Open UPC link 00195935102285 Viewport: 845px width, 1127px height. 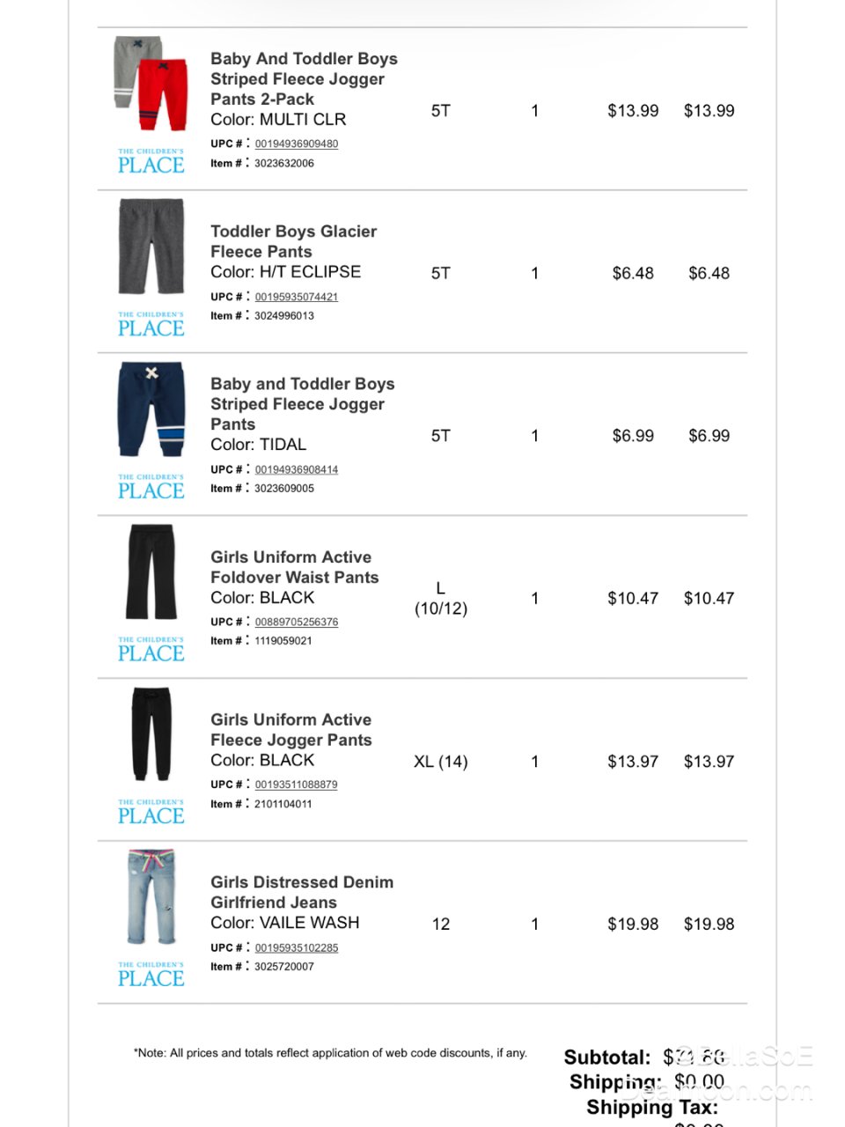click(x=296, y=948)
